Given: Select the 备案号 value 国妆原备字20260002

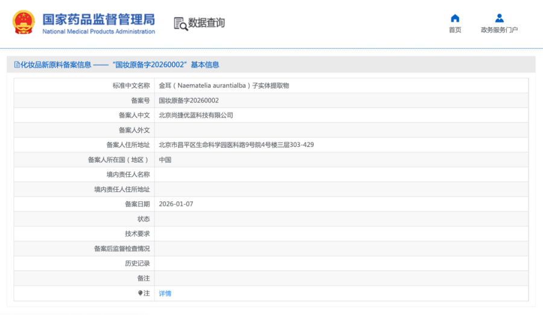Looking at the screenshot, I should click(x=188, y=101).
